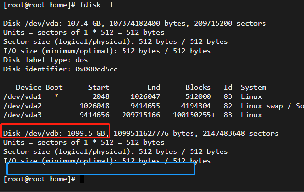Viewport: 304px width, 192px height.
Task: Click the 'Device' column header
Action: click(28, 87)
